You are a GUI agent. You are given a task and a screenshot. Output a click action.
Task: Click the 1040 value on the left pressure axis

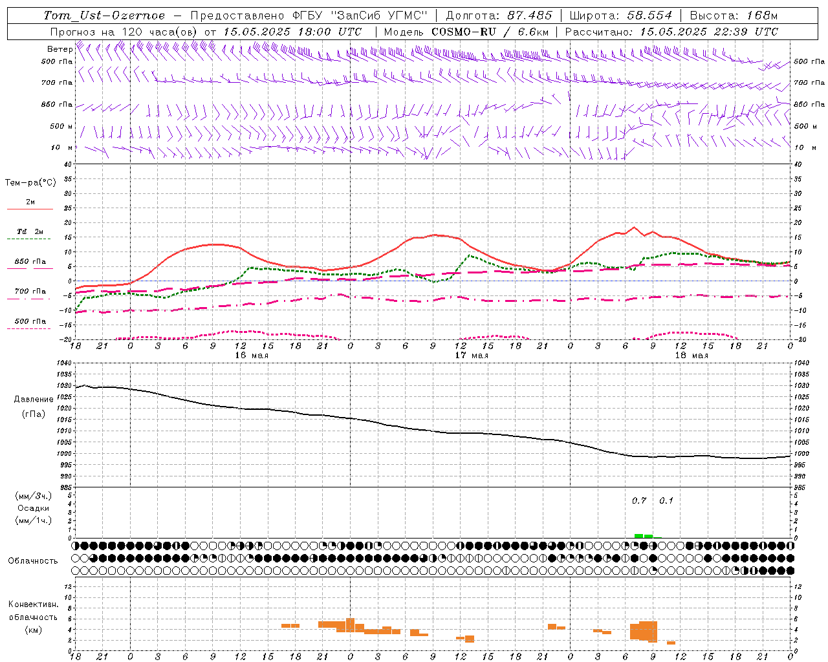(x=65, y=363)
